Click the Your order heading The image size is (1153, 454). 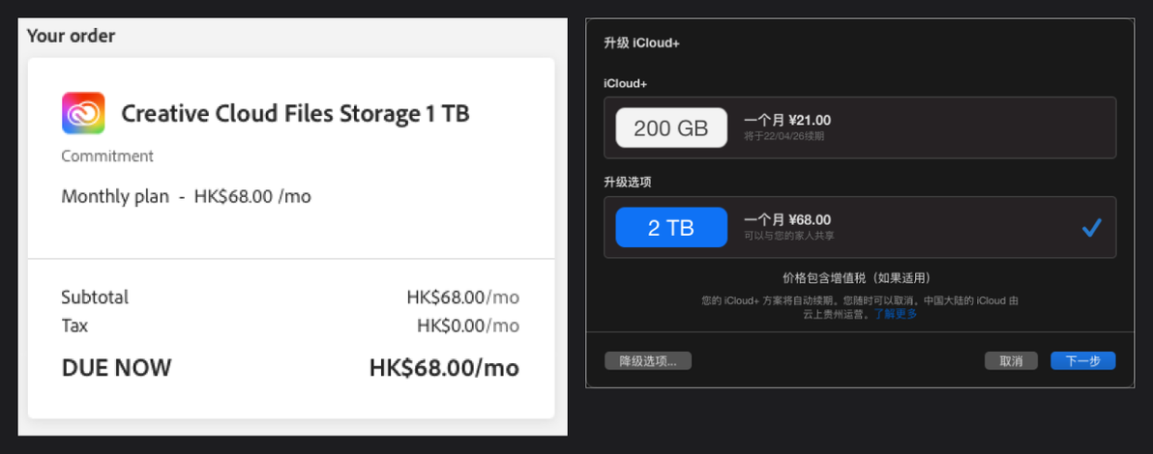tap(72, 36)
